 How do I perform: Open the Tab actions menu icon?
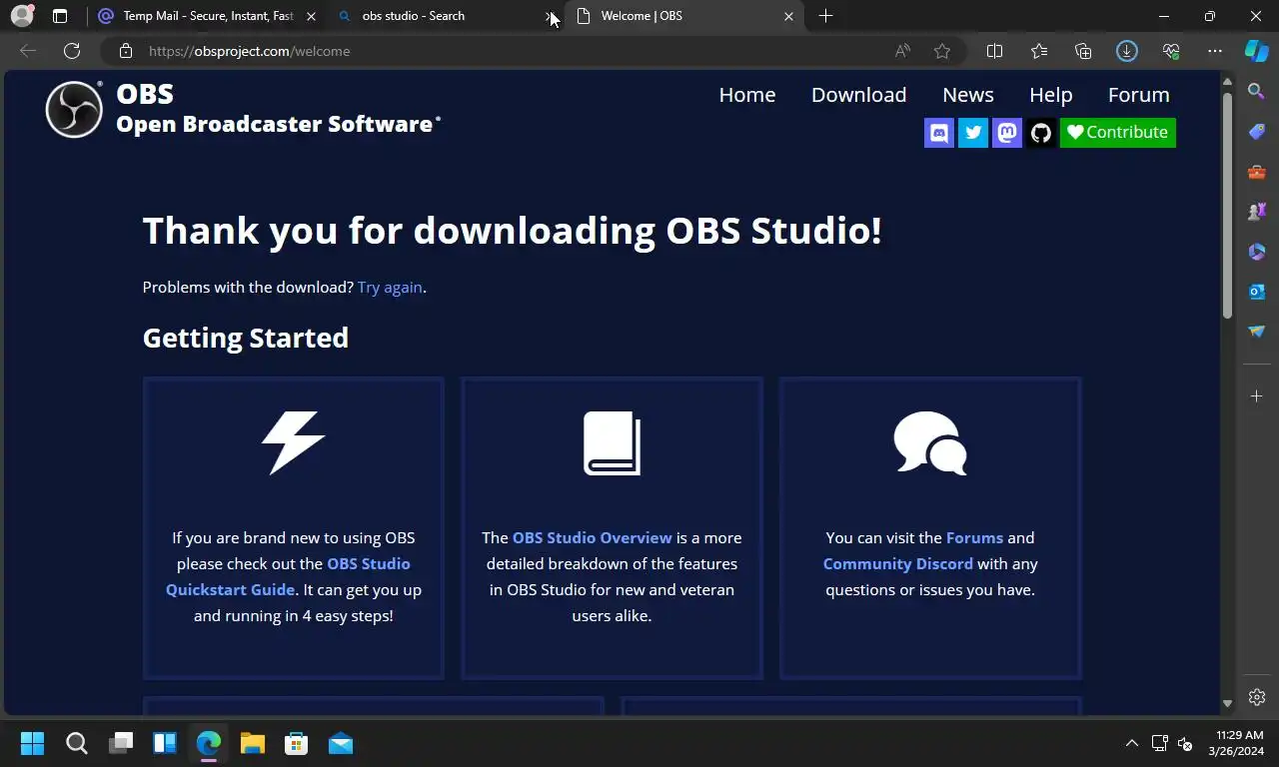[60, 16]
